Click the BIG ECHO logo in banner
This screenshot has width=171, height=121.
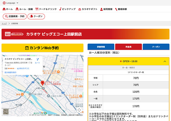(14, 34)
